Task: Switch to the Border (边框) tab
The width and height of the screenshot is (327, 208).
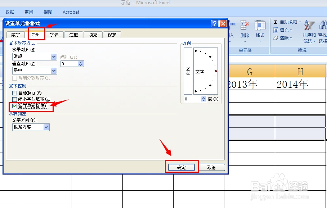Action: click(73, 35)
